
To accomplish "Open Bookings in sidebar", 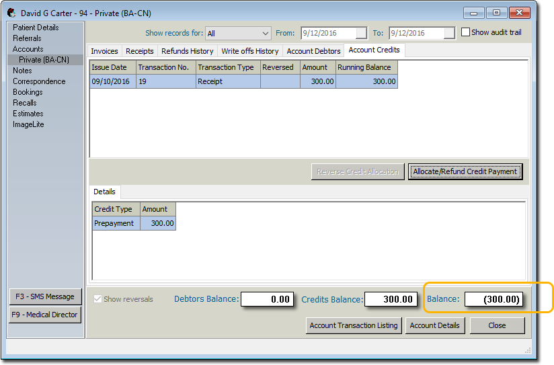I will click(28, 92).
